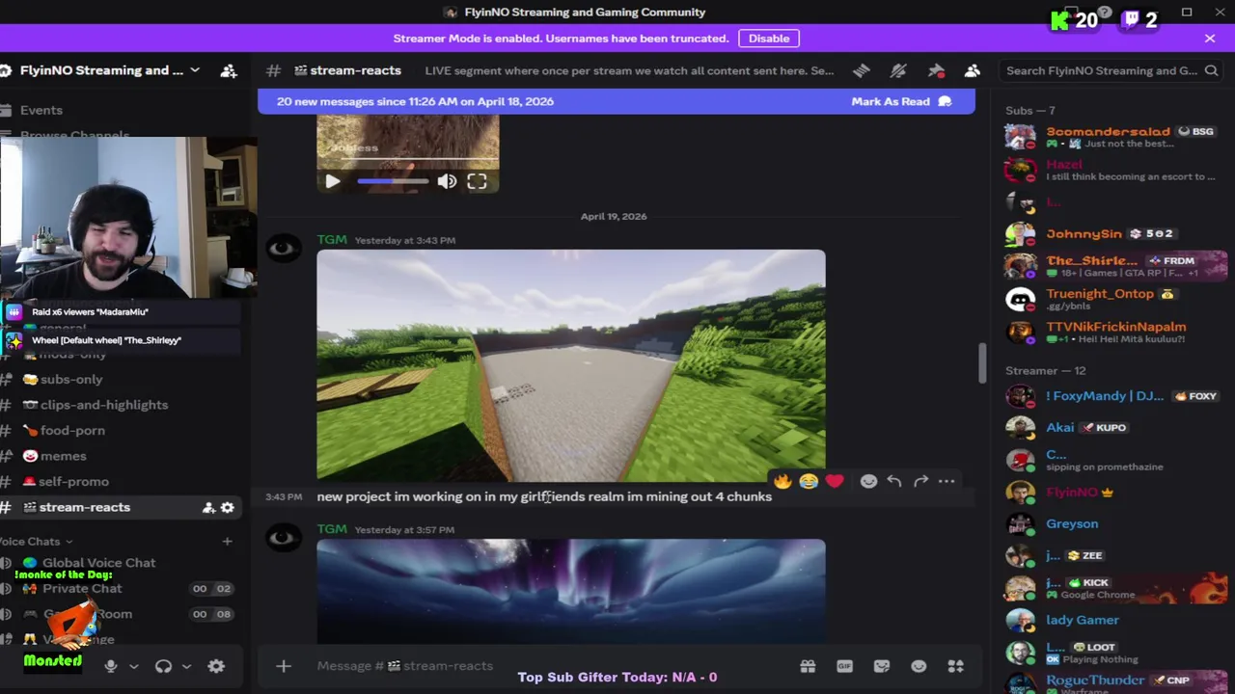
Task: Join the Global Voice Chat channel
Action: [x=98, y=563]
